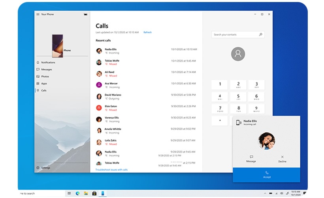Click the Settings gear icon
Viewport: 324px width, 198px height.
(38, 168)
